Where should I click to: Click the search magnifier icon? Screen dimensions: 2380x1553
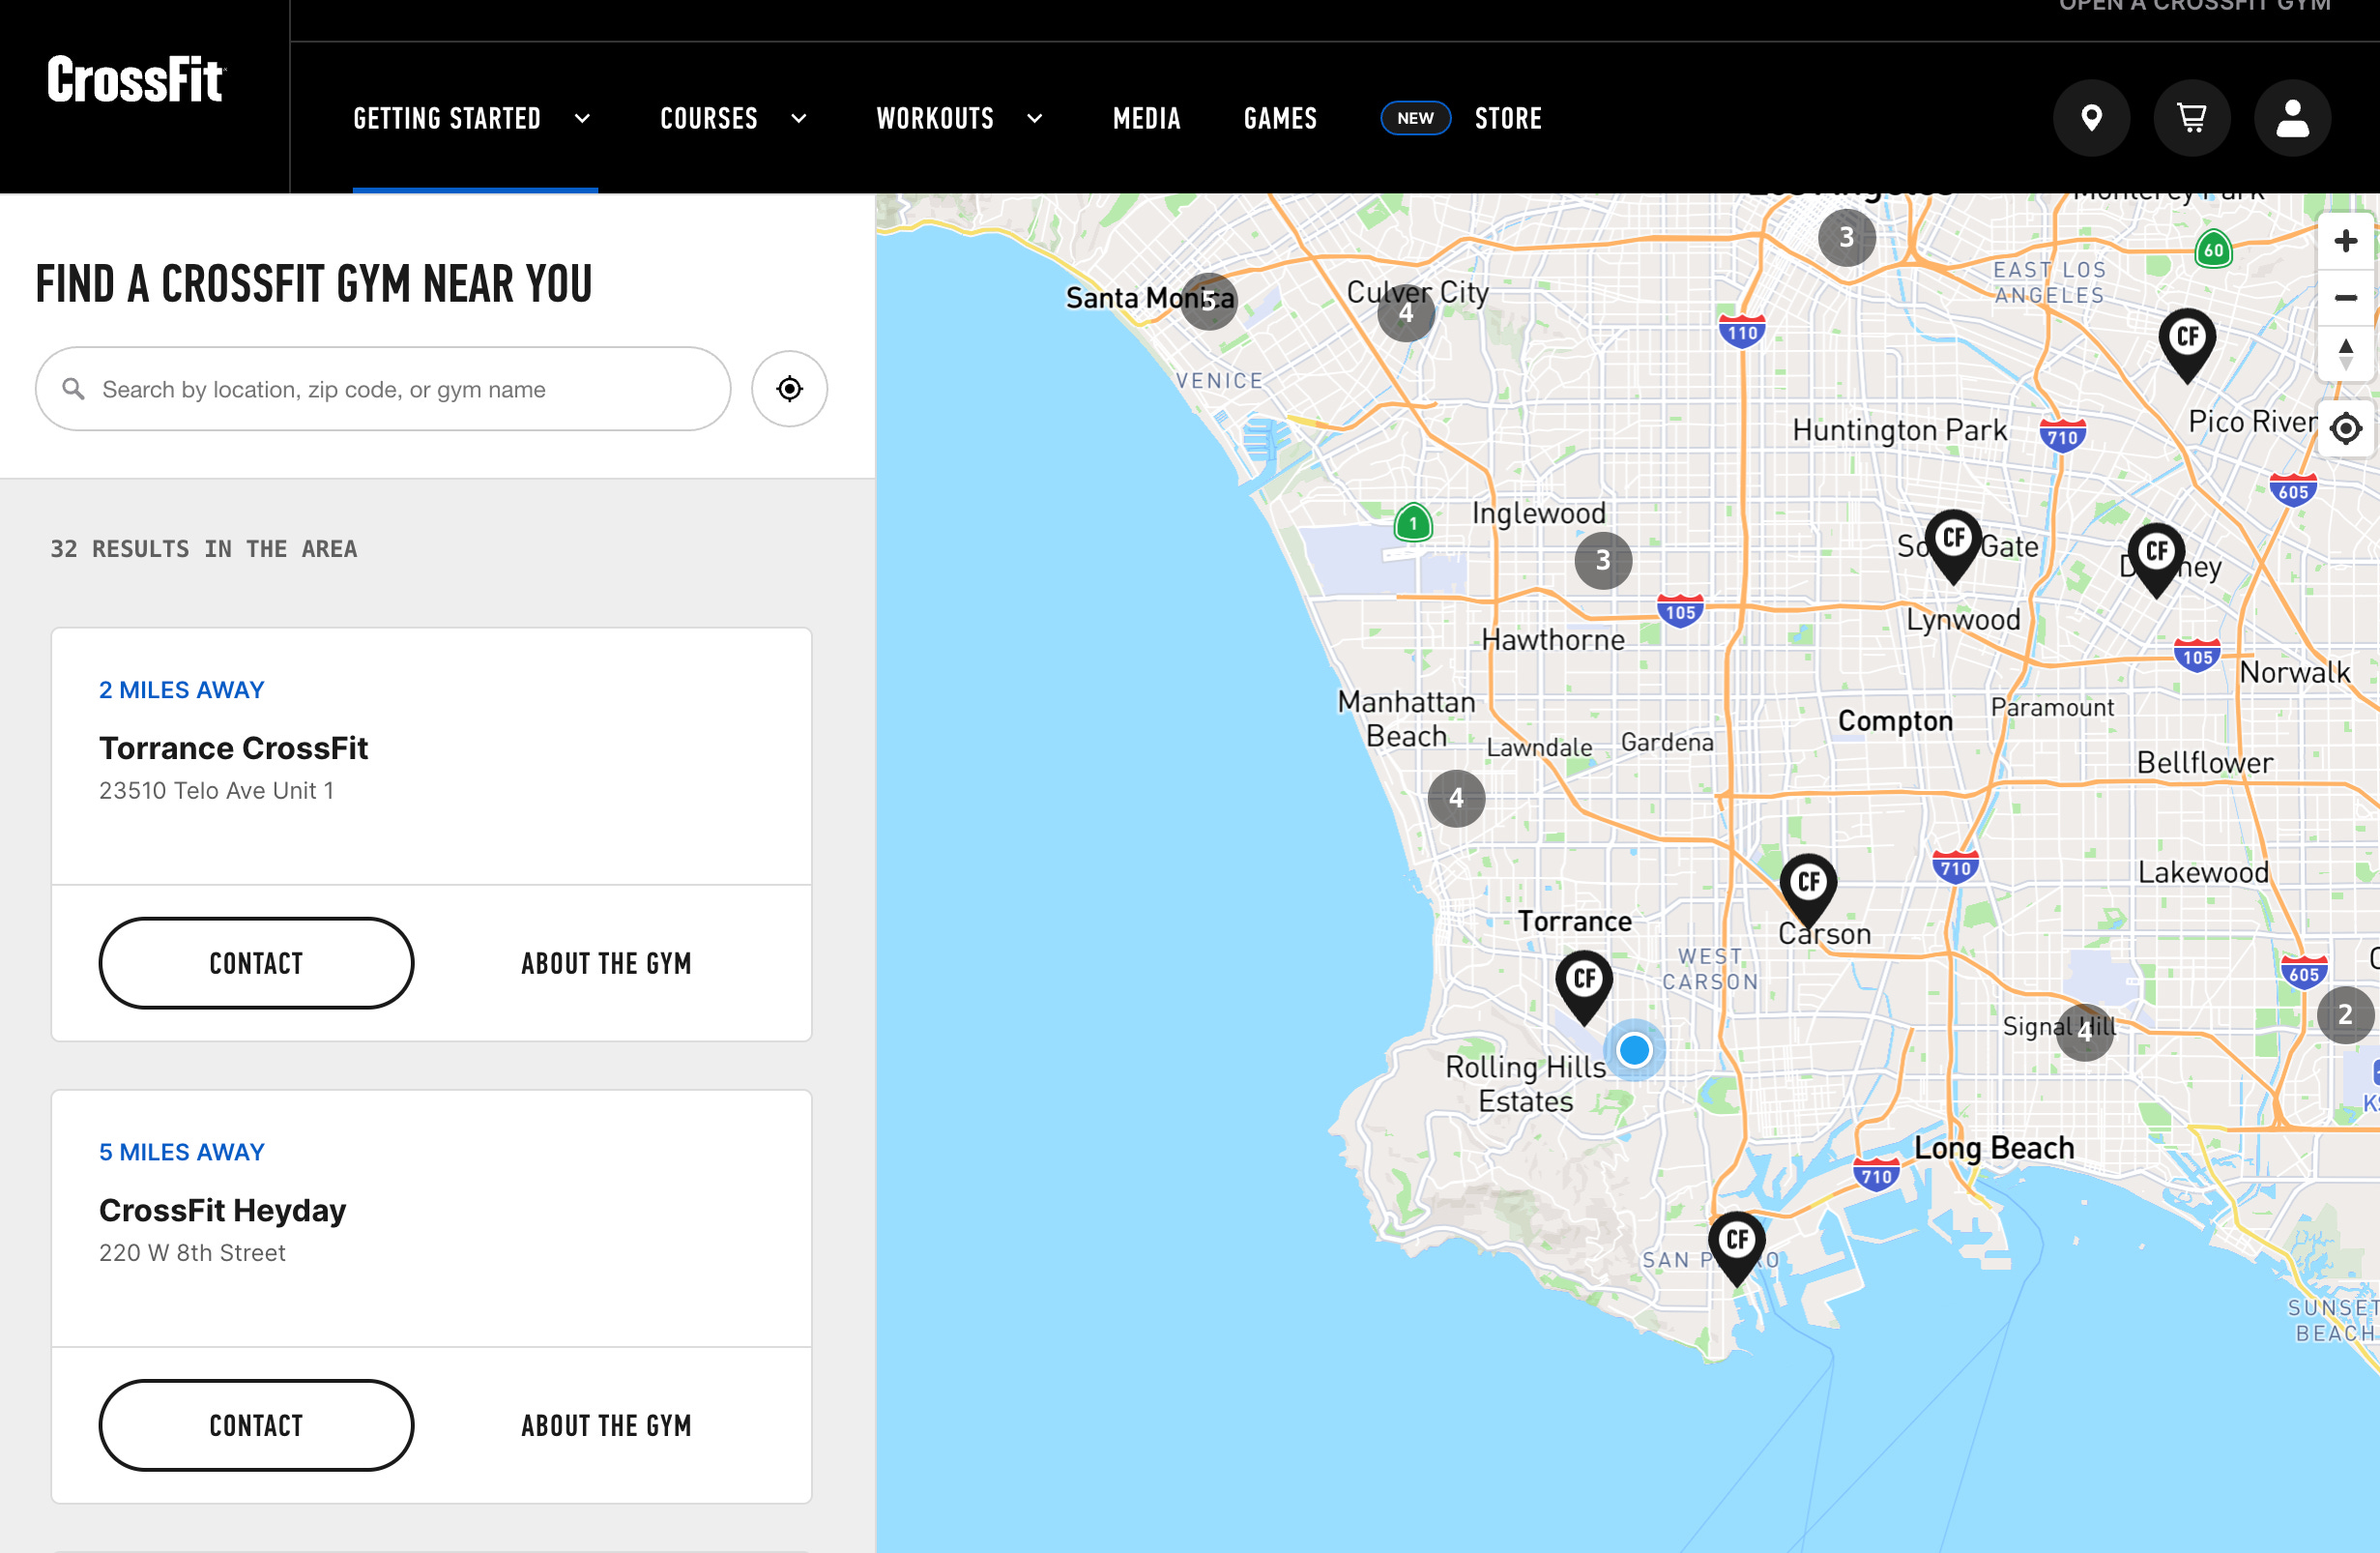coord(73,388)
